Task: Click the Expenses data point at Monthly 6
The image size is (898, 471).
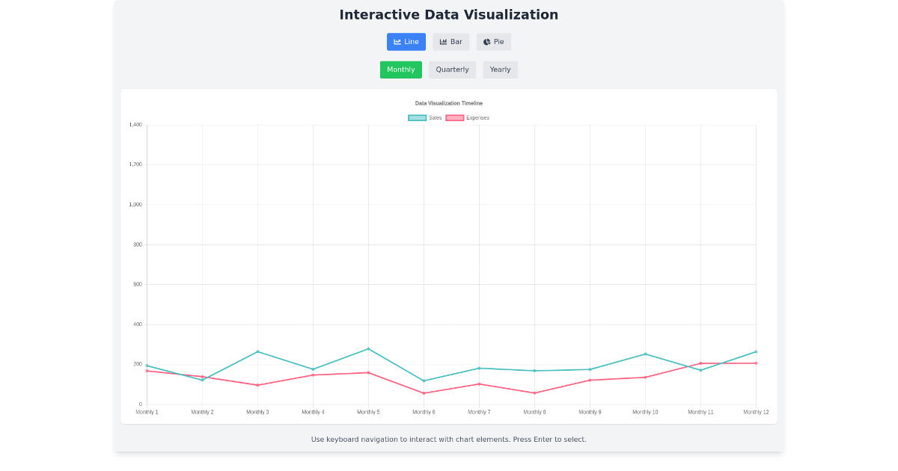Action: (x=424, y=393)
